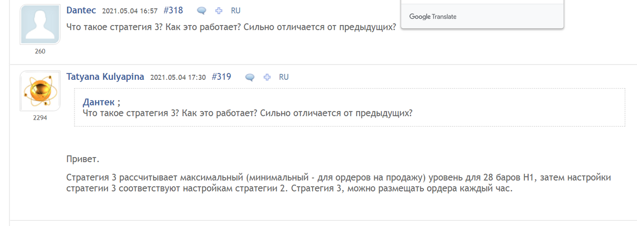This screenshot has height=226, width=637.
Task: Follow the Дантек name in the quote
Action: pyautogui.click(x=99, y=102)
